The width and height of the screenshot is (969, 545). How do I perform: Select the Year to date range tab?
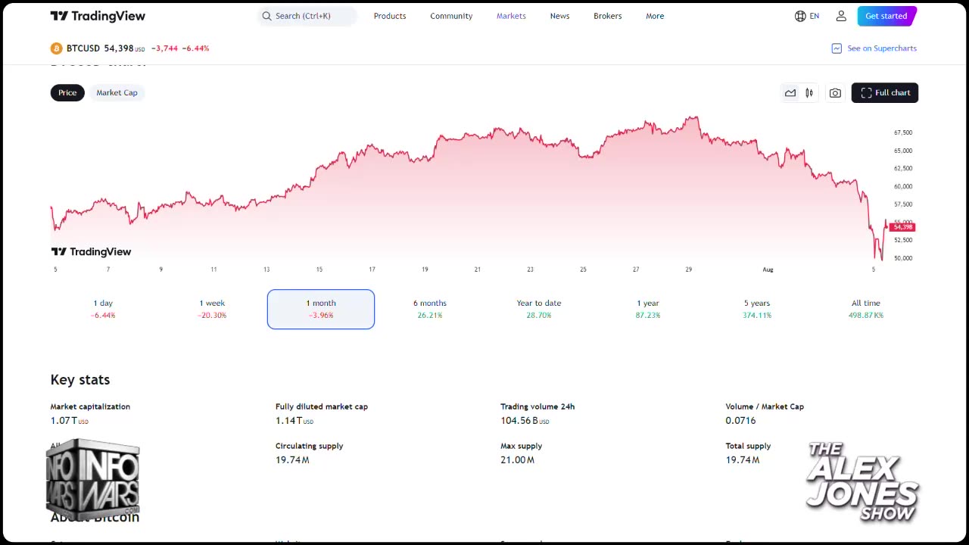tap(539, 309)
